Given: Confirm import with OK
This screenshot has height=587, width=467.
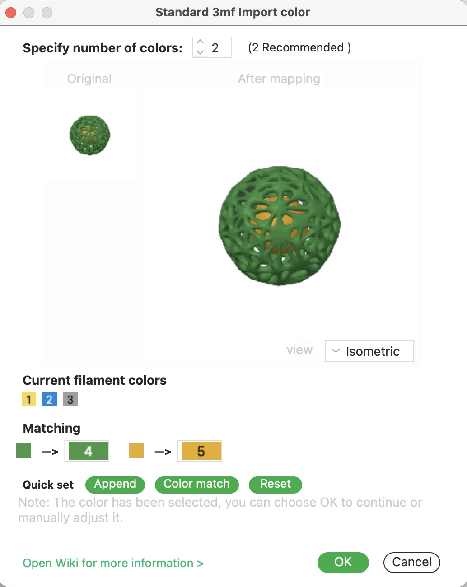Looking at the screenshot, I should [x=343, y=562].
